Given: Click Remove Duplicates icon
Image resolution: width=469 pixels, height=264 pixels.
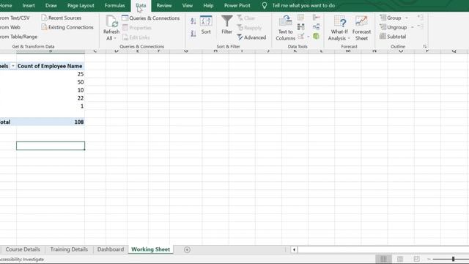Looking at the screenshot, I should coord(301,27).
